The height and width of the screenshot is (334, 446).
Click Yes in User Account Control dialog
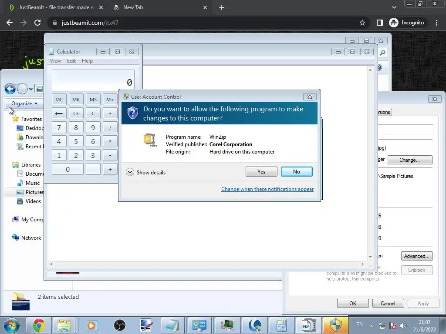tap(261, 171)
